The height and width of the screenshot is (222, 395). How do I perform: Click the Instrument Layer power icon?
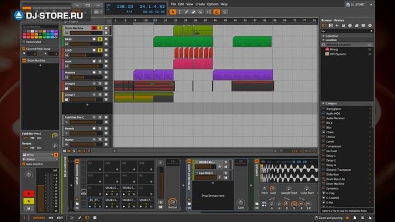[189, 161]
